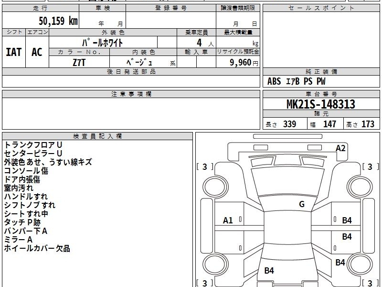
Task: Click the 車台番号 header
Action: pyautogui.click(x=321, y=94)
